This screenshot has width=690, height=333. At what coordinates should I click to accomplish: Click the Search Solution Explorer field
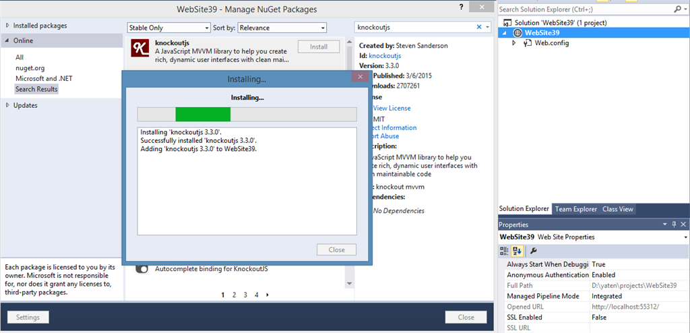point(586,9)
